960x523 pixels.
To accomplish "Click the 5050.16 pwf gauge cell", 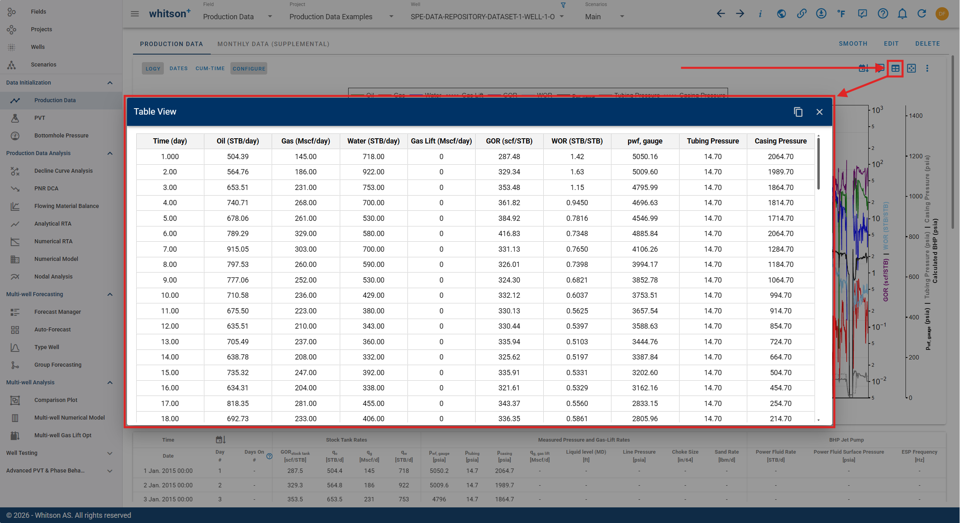I will click(645, 157).
